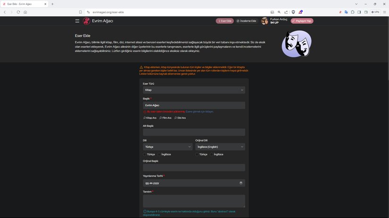The image size is (389, 218).
Task: Select Türkçe radio under Dili
Action: pyautogui.click(x=144, y=154)
